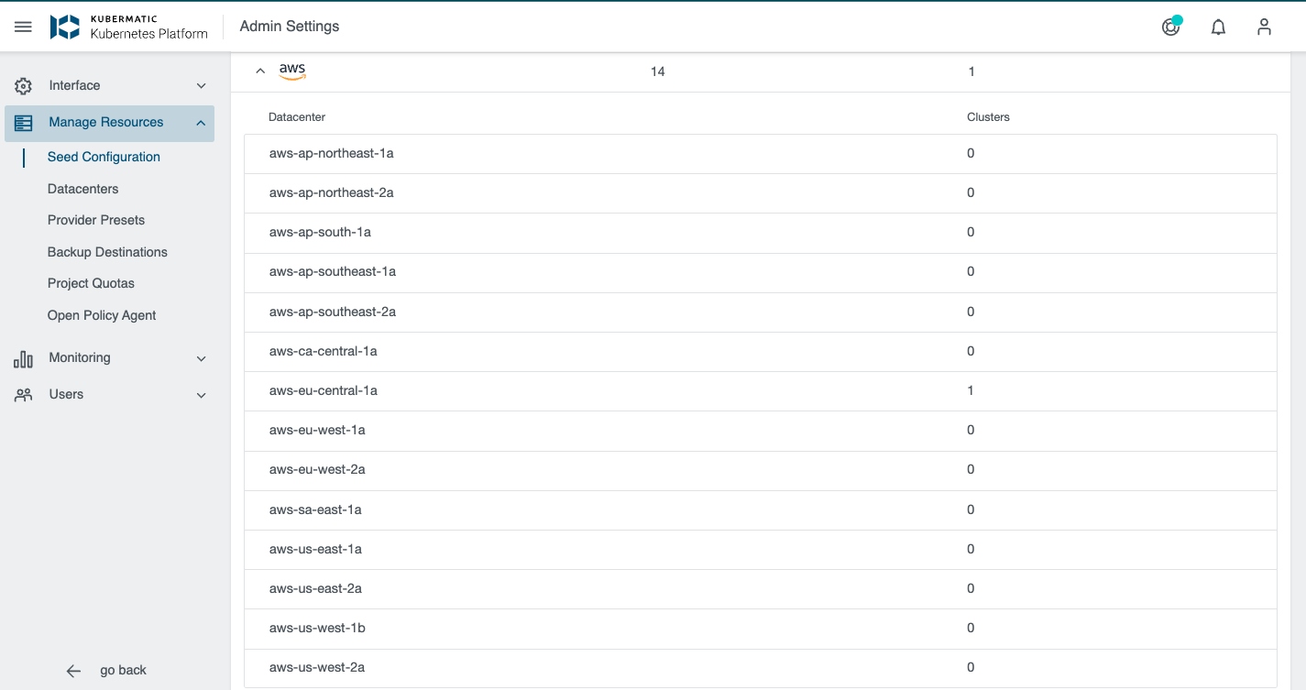Open the hamburger navigation menu
1306x690 pixels.
23,27
